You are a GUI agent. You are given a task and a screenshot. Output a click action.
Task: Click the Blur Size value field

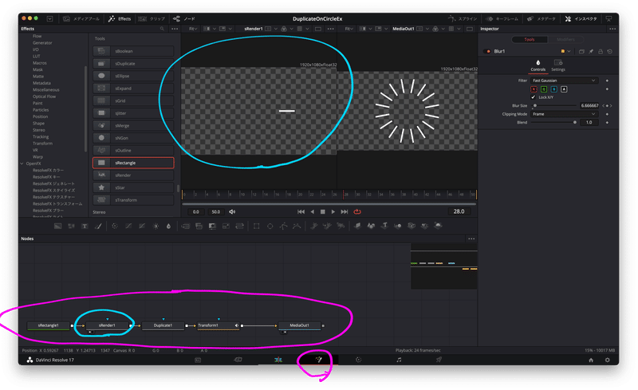coord(589,105)
